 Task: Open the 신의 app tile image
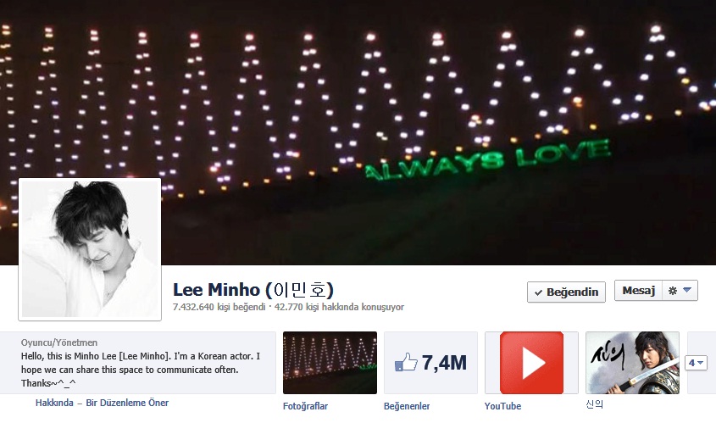coord(632,363)
